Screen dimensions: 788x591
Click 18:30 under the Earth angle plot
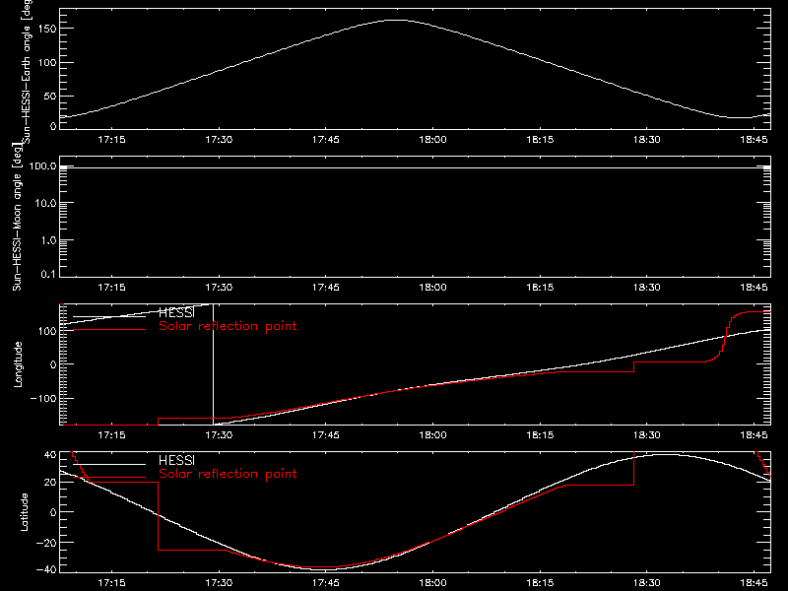coord(647,139)
